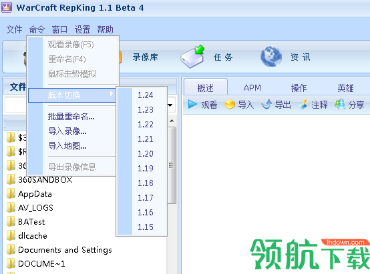Click the 导出 blue arrow icon
The width and height of the screenshot is (370, 274).
click(x=266, y=104)
